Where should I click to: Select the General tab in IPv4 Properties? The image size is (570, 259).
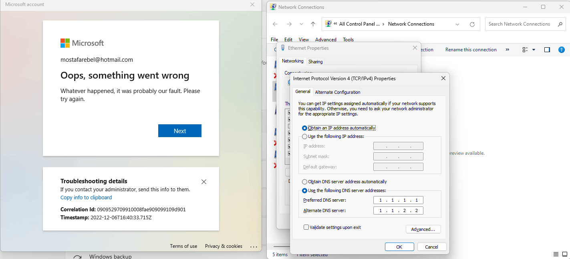pos(303,91)
